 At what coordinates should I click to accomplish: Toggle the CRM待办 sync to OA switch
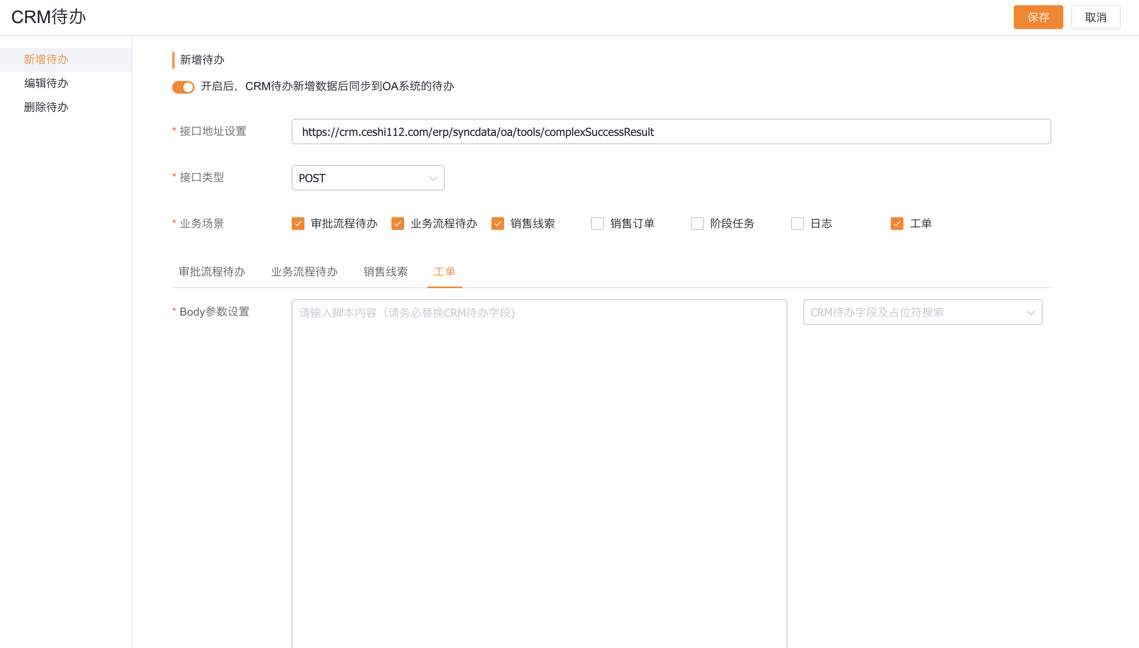(x=183, y=87)
